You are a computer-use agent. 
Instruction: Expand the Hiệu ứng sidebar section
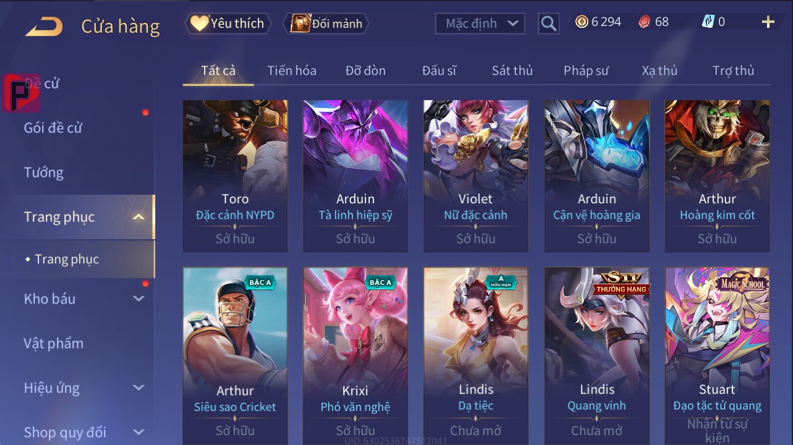139,388
